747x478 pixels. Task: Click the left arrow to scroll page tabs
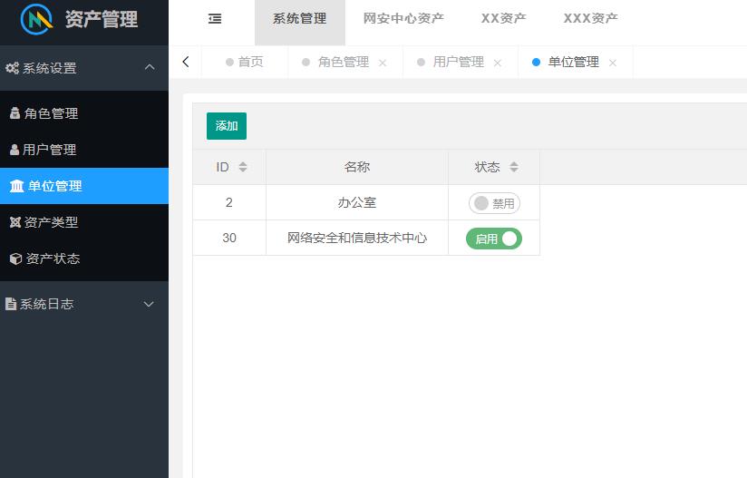point(186,62)
